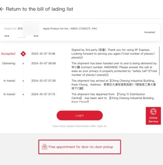Click the back arrow icon
The height and width of the screenshot is (165, 163).
click(x=2, y=9)
